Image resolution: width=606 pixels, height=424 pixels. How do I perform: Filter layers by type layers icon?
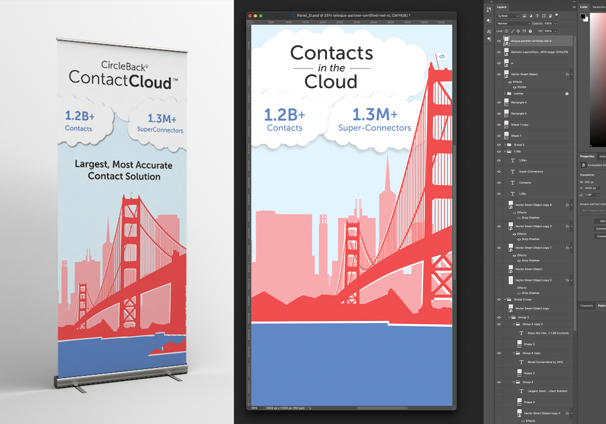coord(537,16)
